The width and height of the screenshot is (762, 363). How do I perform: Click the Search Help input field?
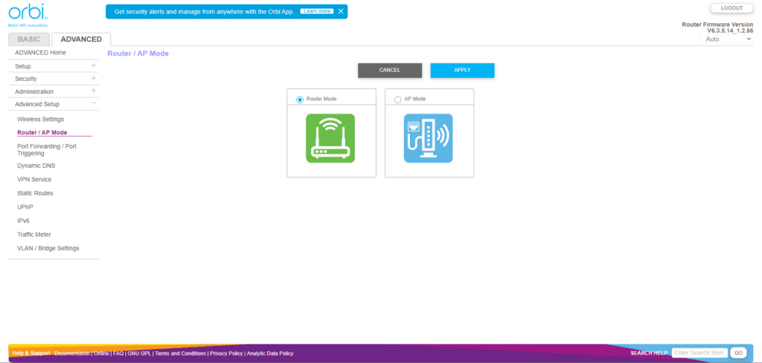tap(699, 353)
